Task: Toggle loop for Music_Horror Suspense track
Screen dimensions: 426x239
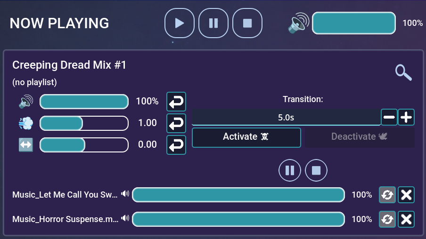Action: click(387, 219)
